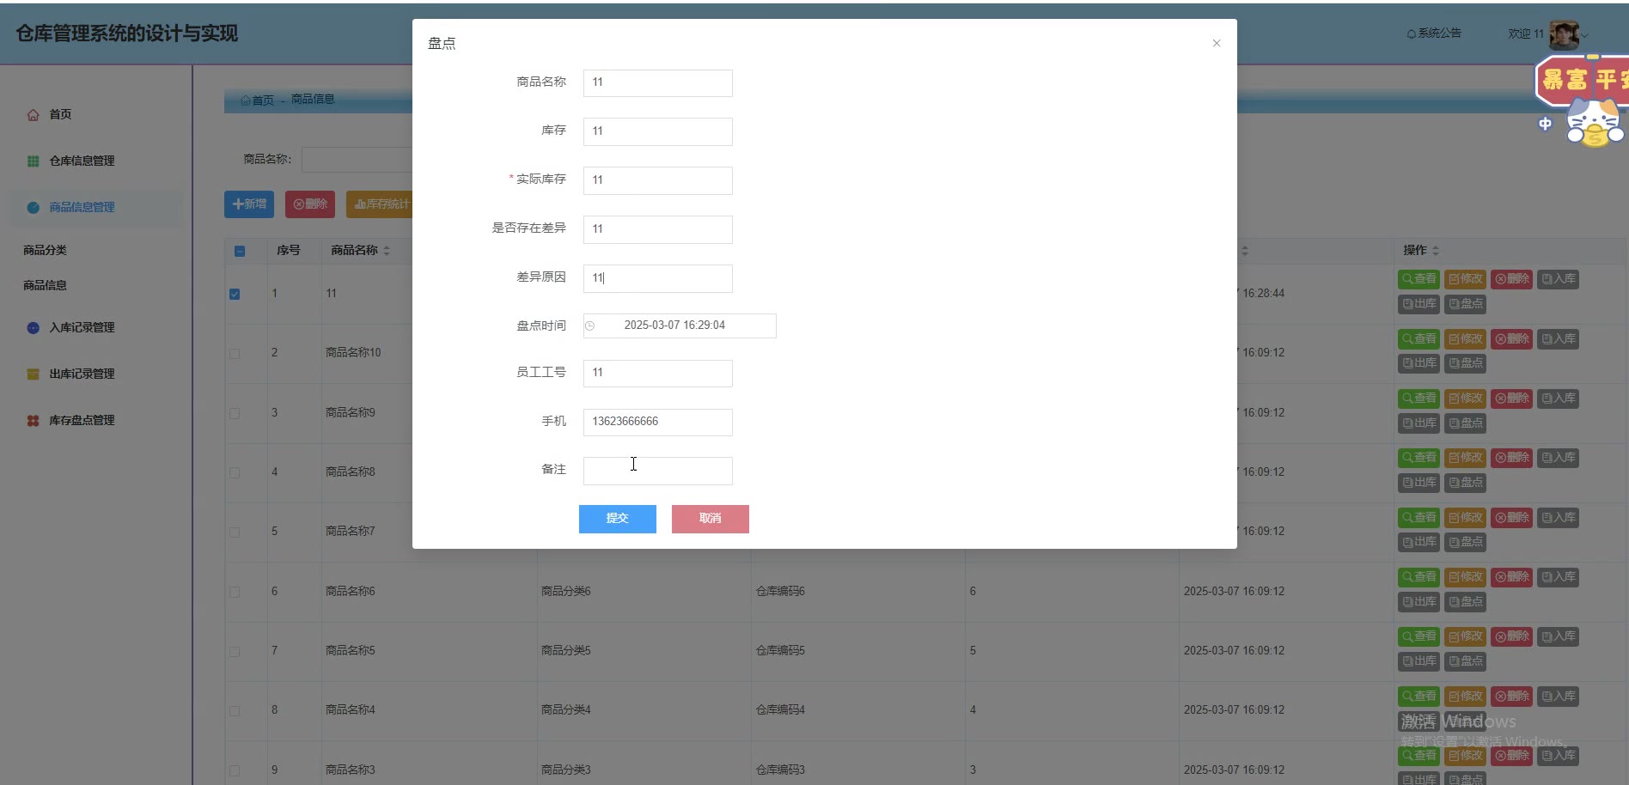
Task: Submit the form with 提交
Action: click(618, 519)
